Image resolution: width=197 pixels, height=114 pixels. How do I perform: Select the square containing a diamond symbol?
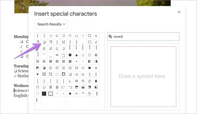[x=44, y=74]
